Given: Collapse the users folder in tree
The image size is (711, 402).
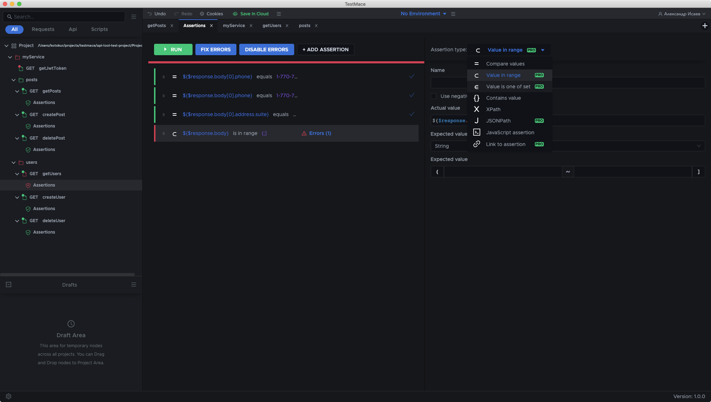Looking at the screenshot, I should pos(14,162).
